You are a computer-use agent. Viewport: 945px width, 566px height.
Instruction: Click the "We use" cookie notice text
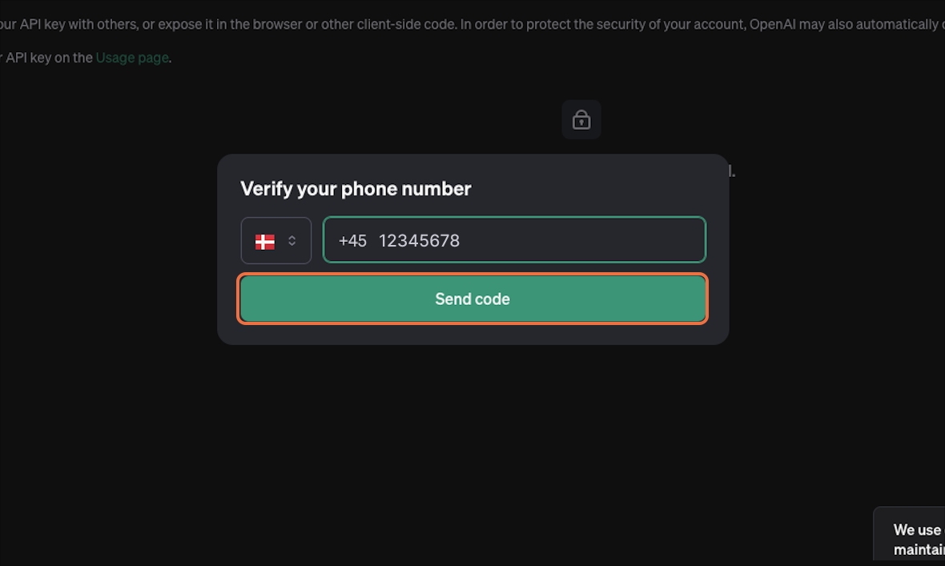pyautogui.click(x=918, y=530)
